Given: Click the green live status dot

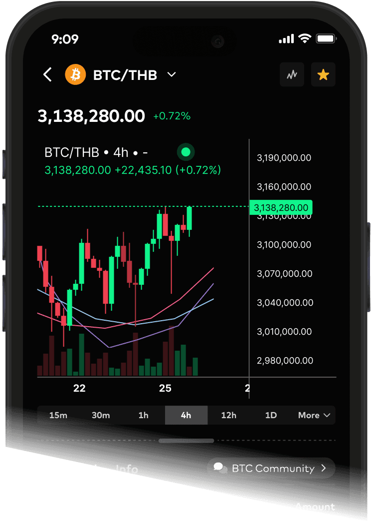Looking at the screenshot, I should [x=186, y=152].
